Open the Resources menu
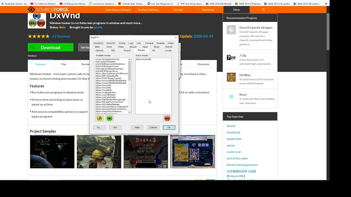This screenshot has width=351, height=197. (208, 10)
